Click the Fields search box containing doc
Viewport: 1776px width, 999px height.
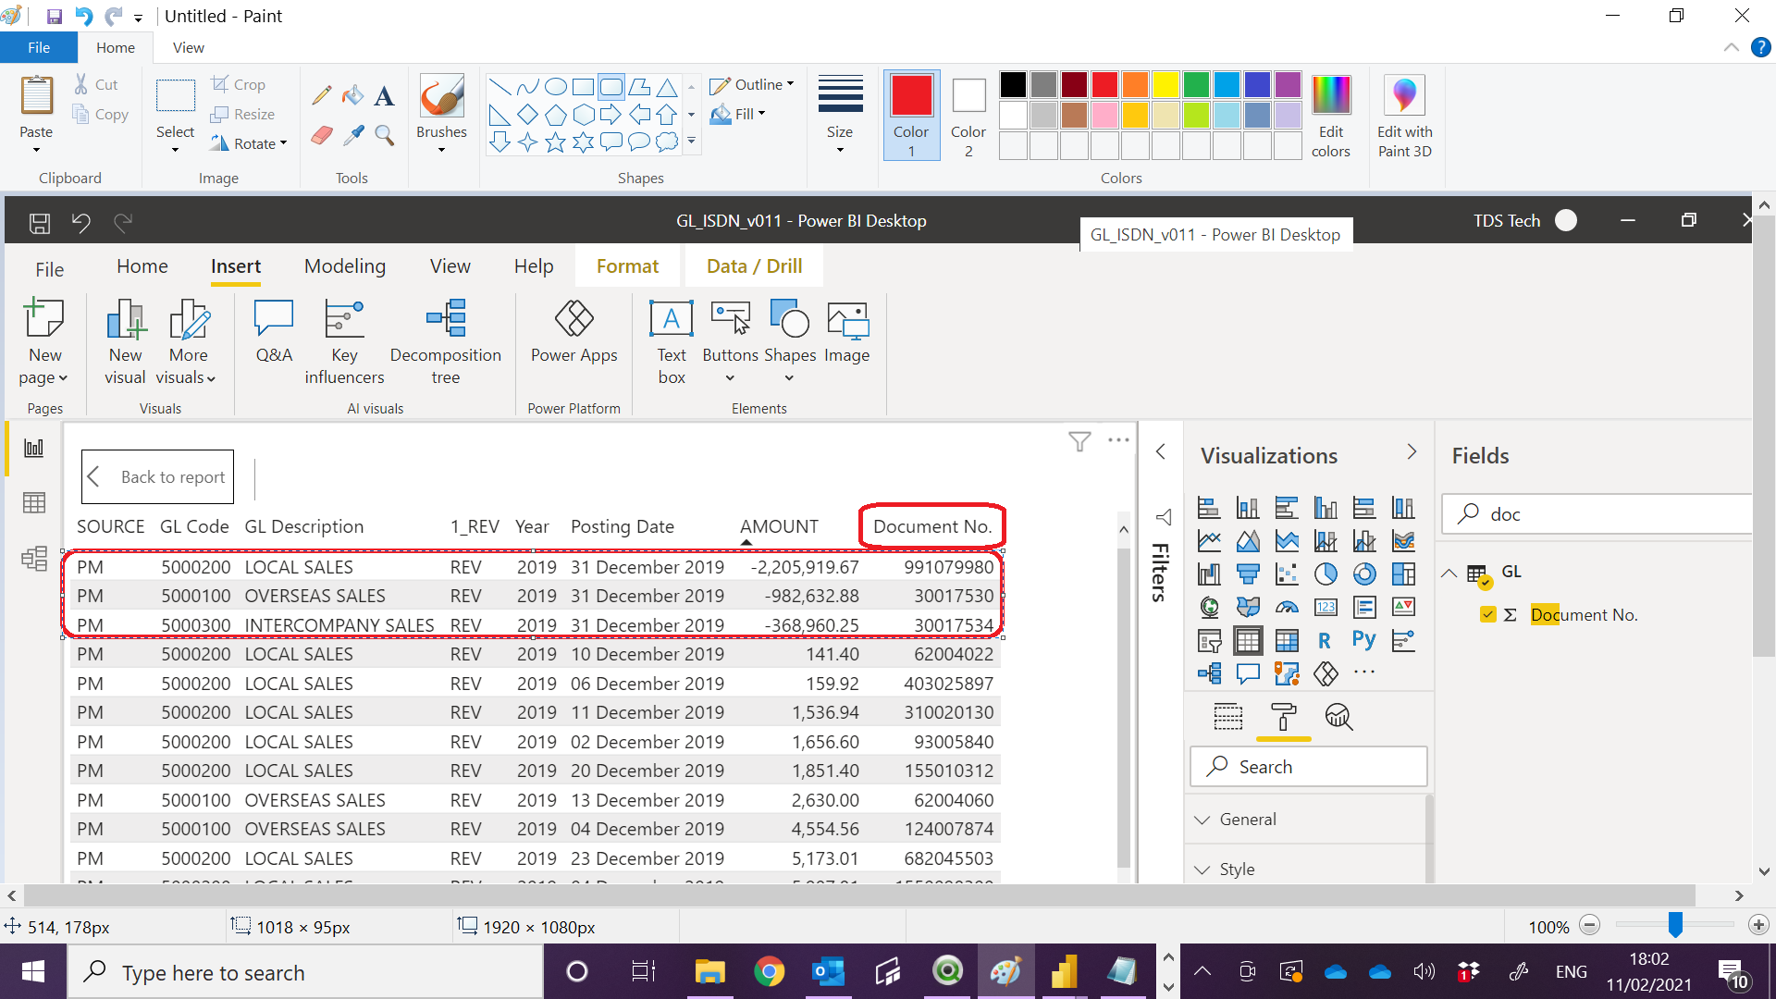[1596, 514]
